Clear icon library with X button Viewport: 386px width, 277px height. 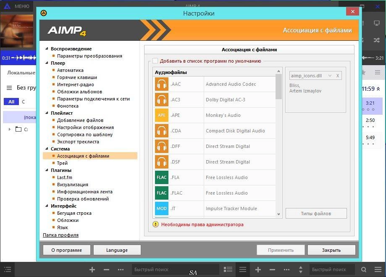click(x=338, y=76)
